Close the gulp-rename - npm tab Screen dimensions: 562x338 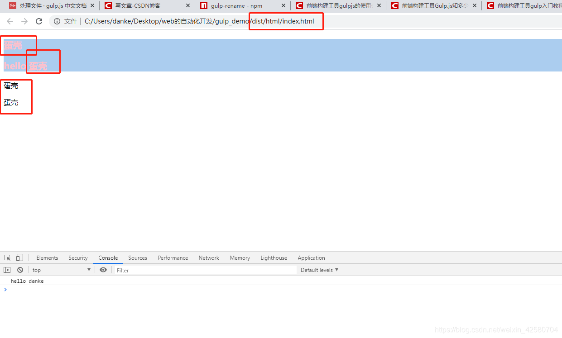(x=283, y=6)
